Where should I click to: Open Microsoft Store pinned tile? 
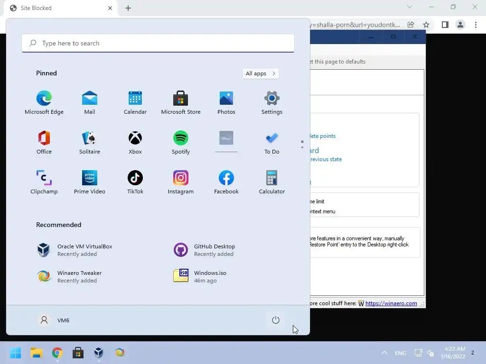pos(181,102)
